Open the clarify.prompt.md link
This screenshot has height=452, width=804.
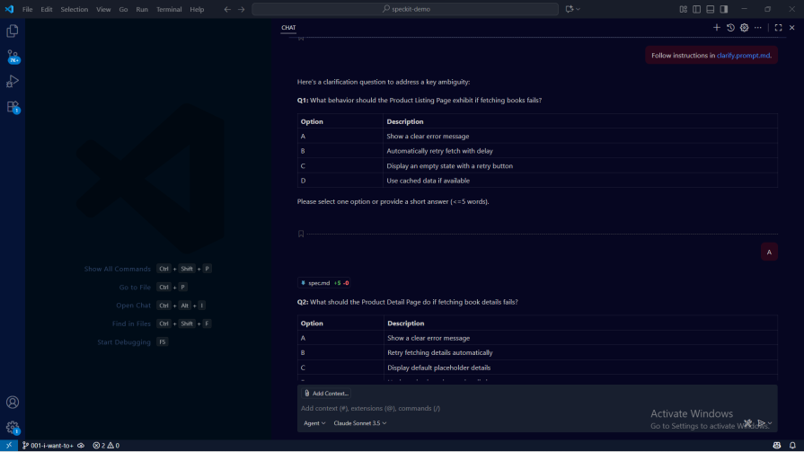[744, 56]
